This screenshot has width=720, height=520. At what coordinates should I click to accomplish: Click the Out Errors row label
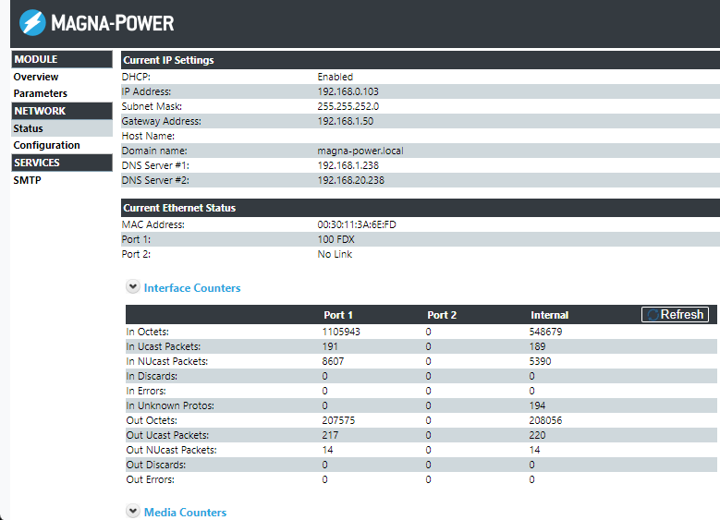(x=150, y=479)
